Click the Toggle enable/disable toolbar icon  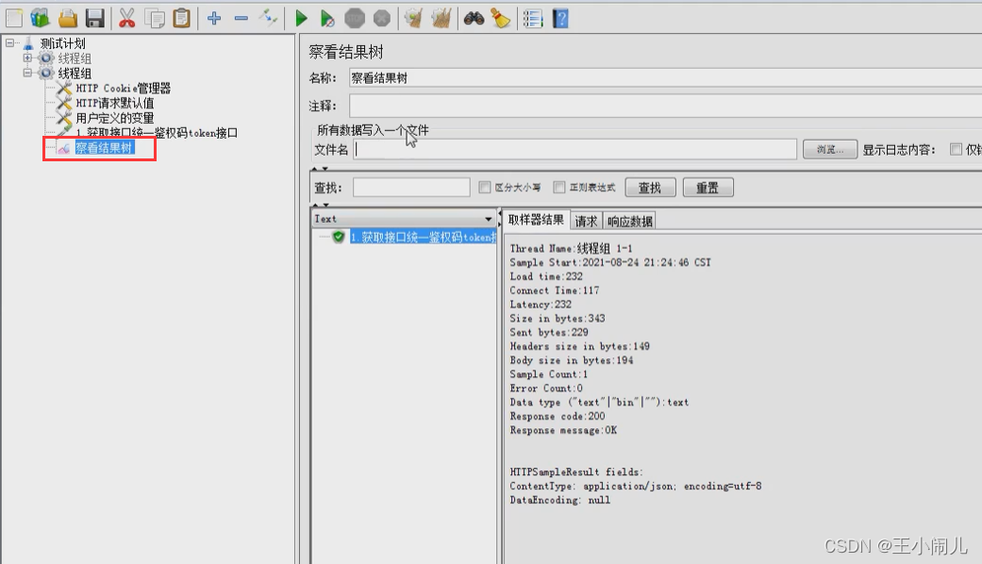pos(268,18)
